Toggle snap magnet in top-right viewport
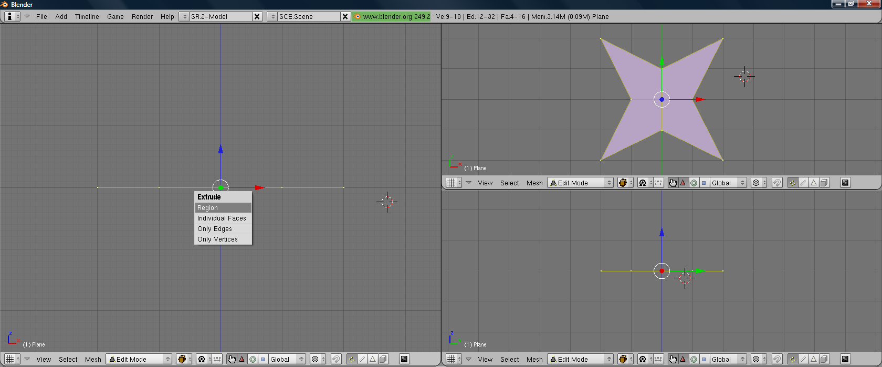The height and width of the screenshot is (367, 882). point(778,183)
